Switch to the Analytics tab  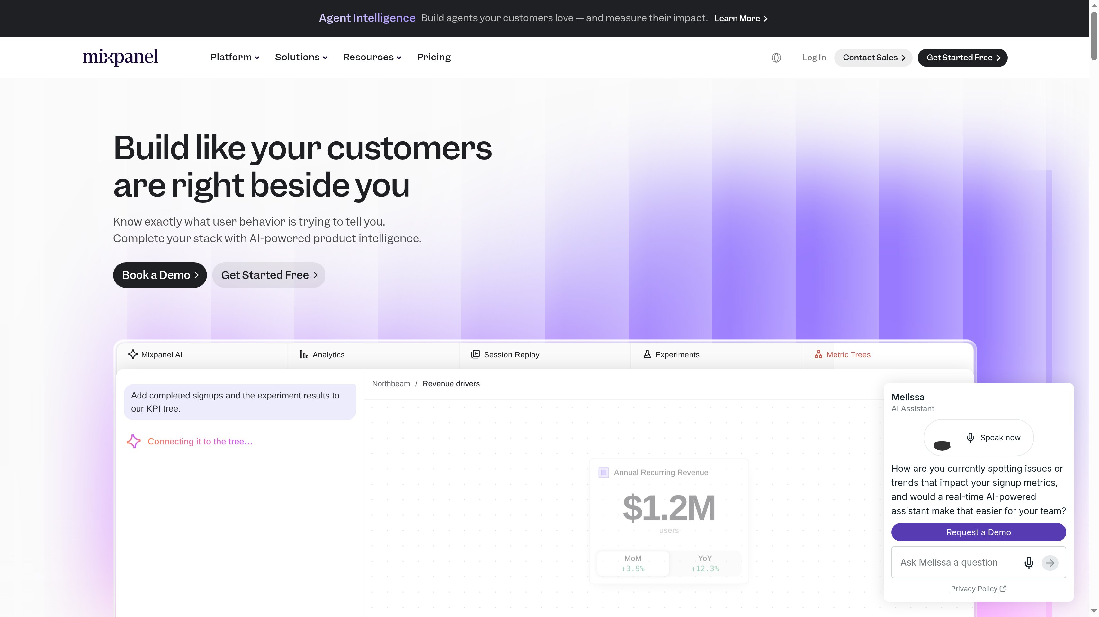pos(373,354)
